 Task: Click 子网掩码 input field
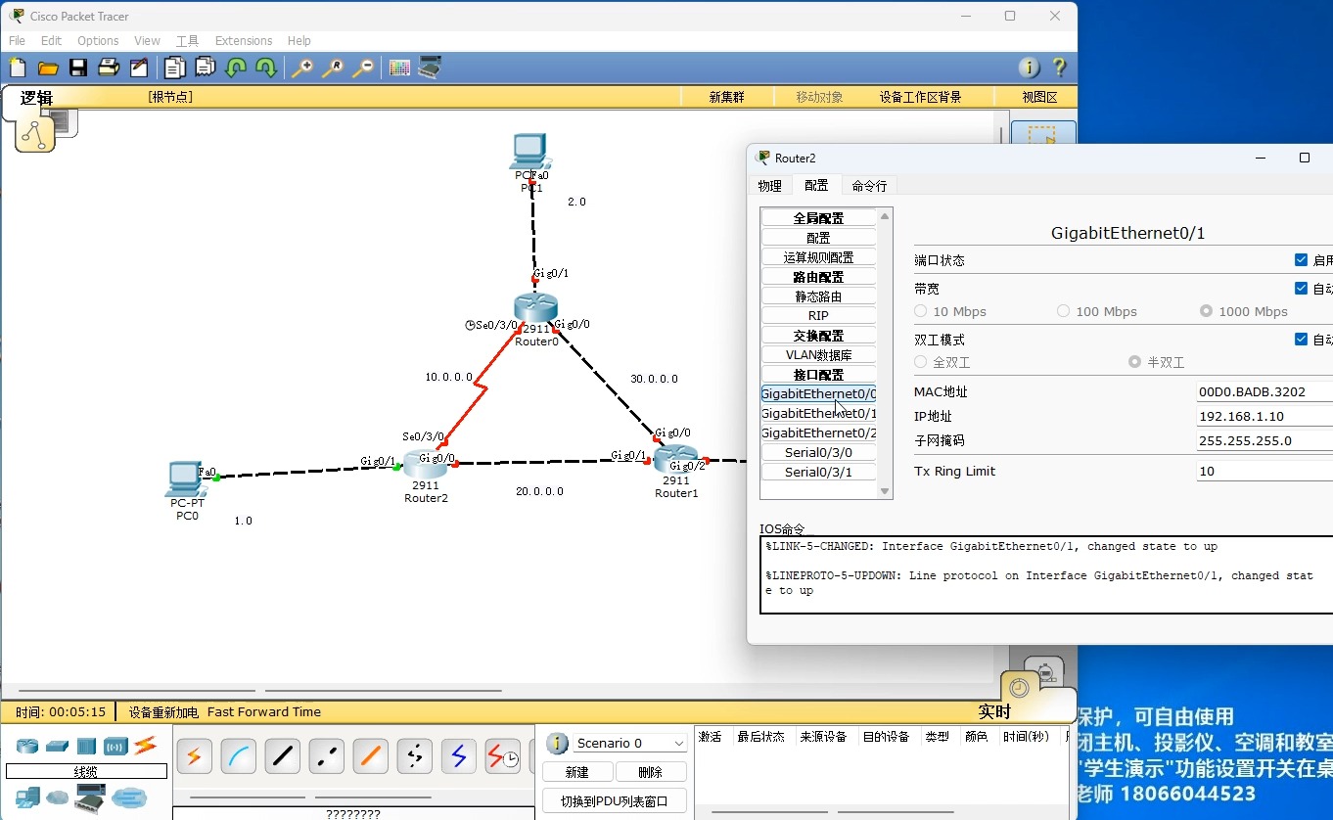point(1264,440)
